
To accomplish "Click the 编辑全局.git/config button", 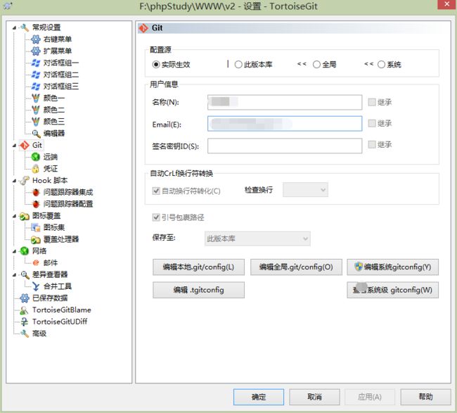I will coord(296,267).
